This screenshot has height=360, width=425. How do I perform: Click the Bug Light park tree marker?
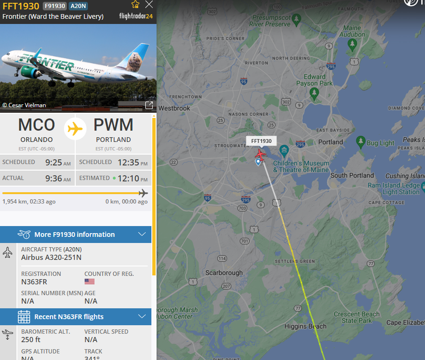click(361, 142)
